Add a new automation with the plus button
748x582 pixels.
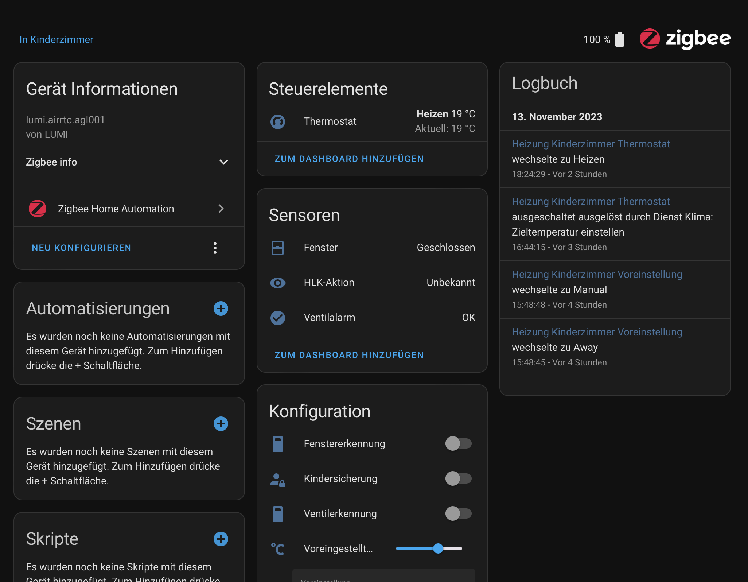[221, 309]
